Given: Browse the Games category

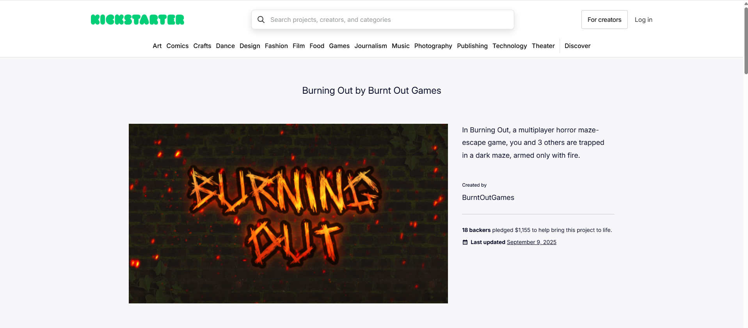Looking at the screenshot, I should [339, 46].
